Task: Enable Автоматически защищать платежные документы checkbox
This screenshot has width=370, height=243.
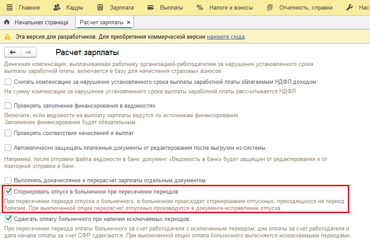Action: (8, 148)
